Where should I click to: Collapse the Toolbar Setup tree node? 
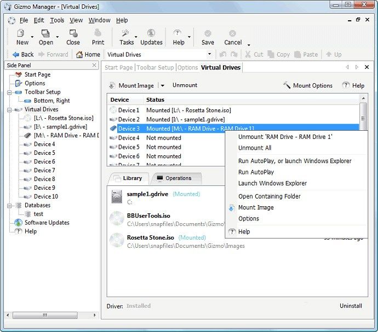click(x=9, y=92)
